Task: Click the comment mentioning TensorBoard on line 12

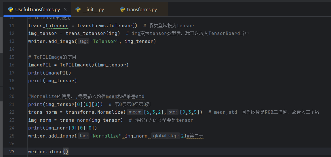Action: [x=188, y=34]
